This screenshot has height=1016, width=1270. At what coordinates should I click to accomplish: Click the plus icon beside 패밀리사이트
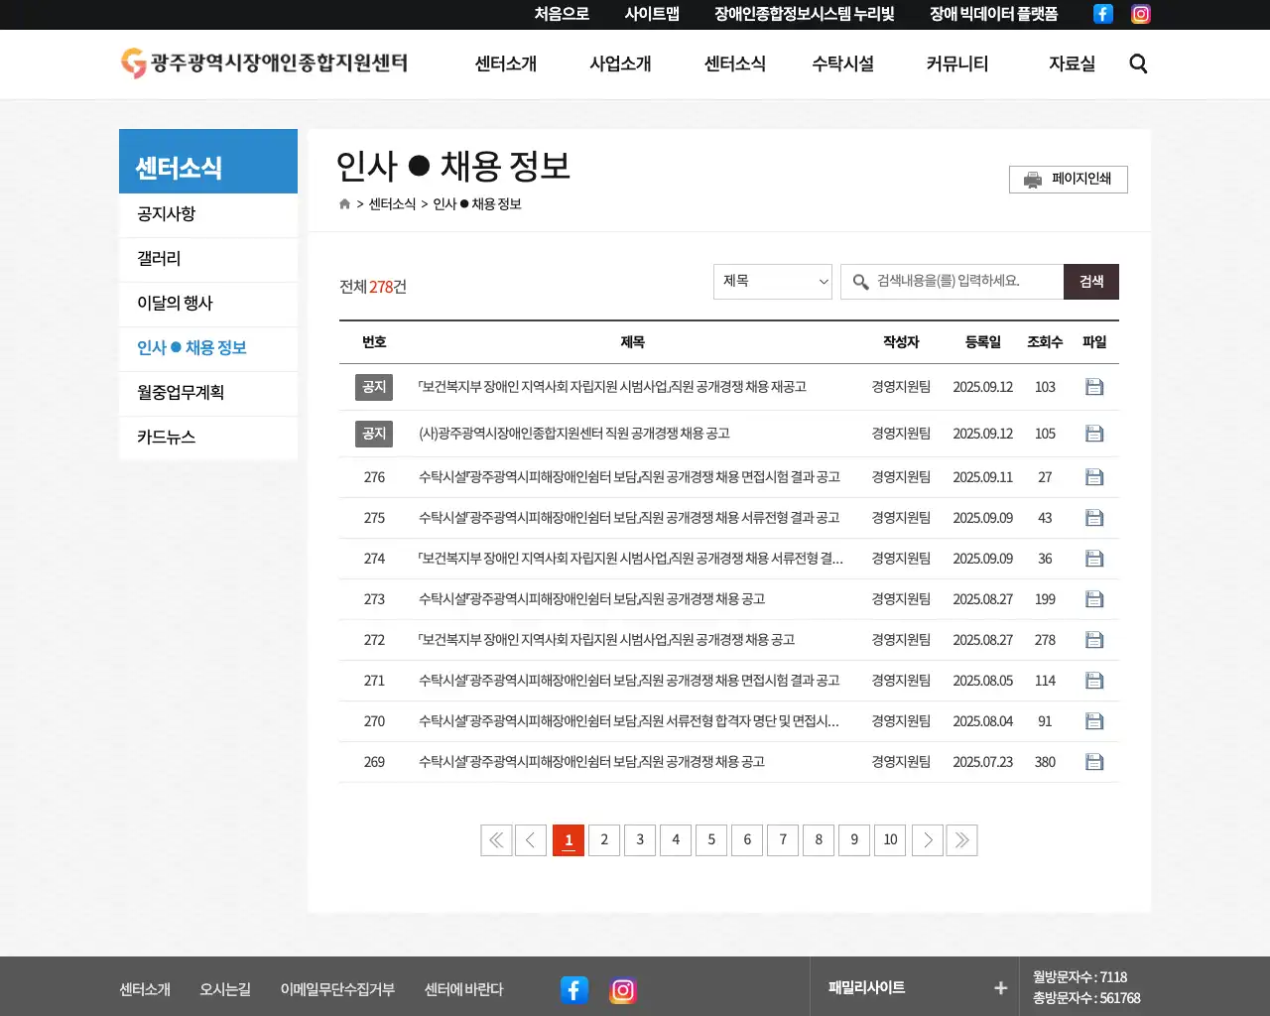click(x=1000, y=988)
